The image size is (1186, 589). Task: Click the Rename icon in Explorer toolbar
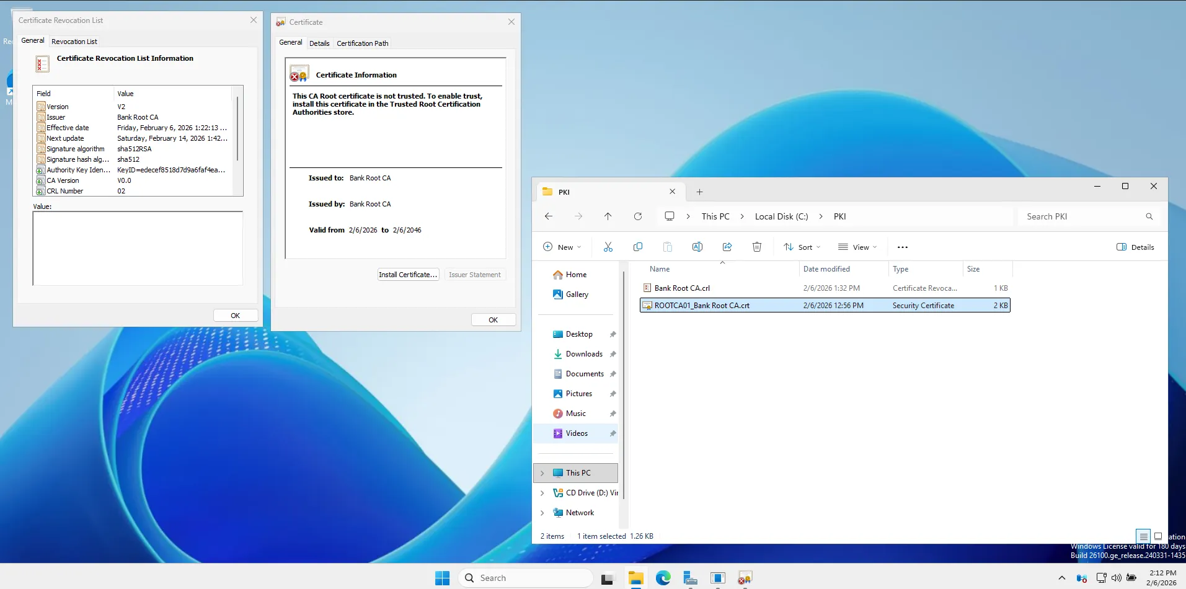[x=697, y=247]
